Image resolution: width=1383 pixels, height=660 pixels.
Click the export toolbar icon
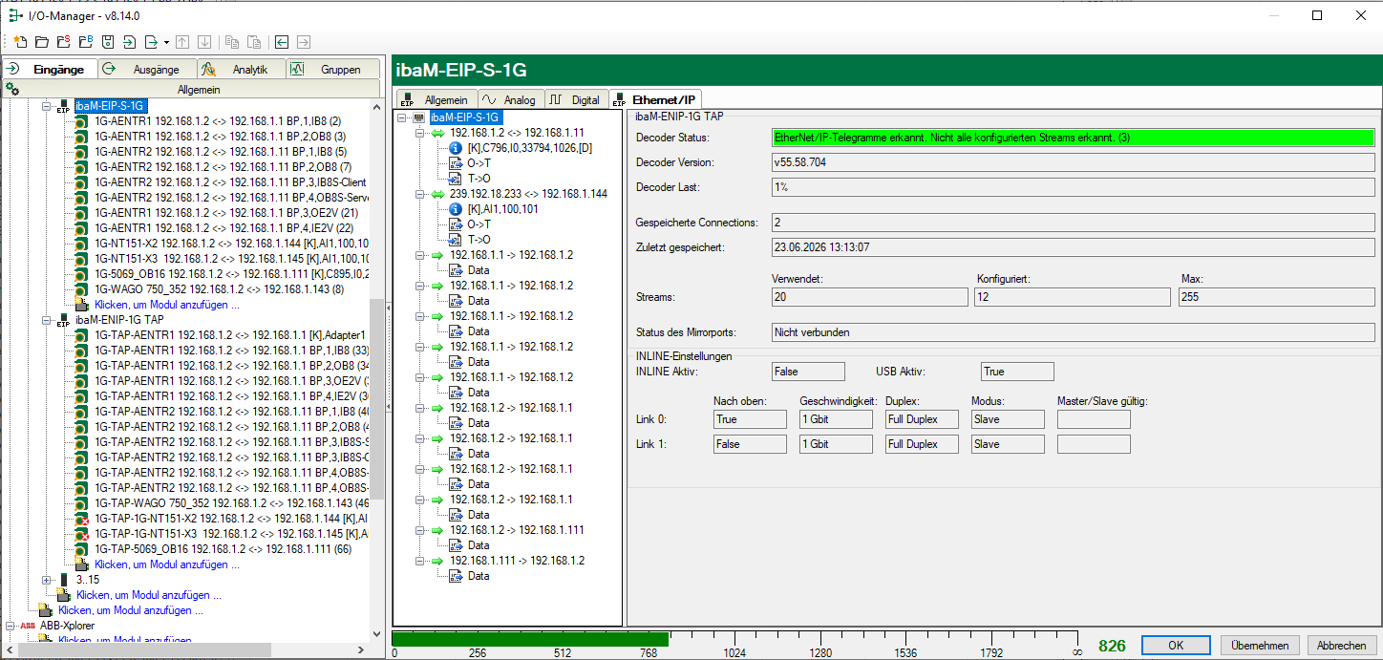click(x=151, y=42)
